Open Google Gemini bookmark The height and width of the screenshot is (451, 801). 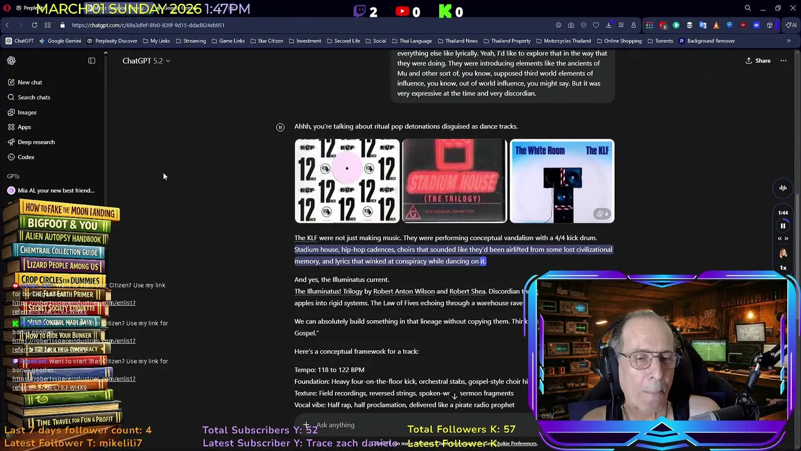click(x=60, y=41)
